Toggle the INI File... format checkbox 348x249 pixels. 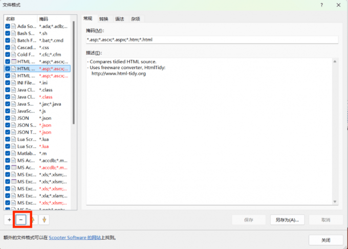tap(8, 83)
